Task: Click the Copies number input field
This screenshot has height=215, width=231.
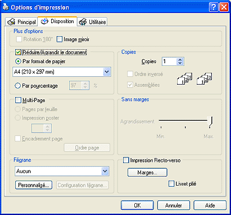Action: point(170,62)
